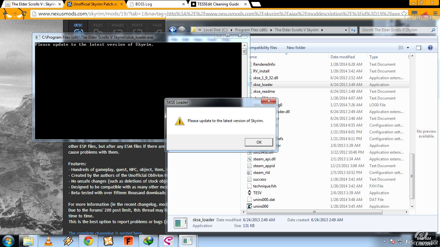Open the complete changelog link
The image size is (440, 247).
[x=105, y=233]
